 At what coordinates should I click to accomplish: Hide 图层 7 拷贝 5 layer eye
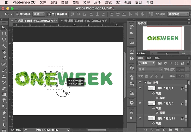[140, 103]
